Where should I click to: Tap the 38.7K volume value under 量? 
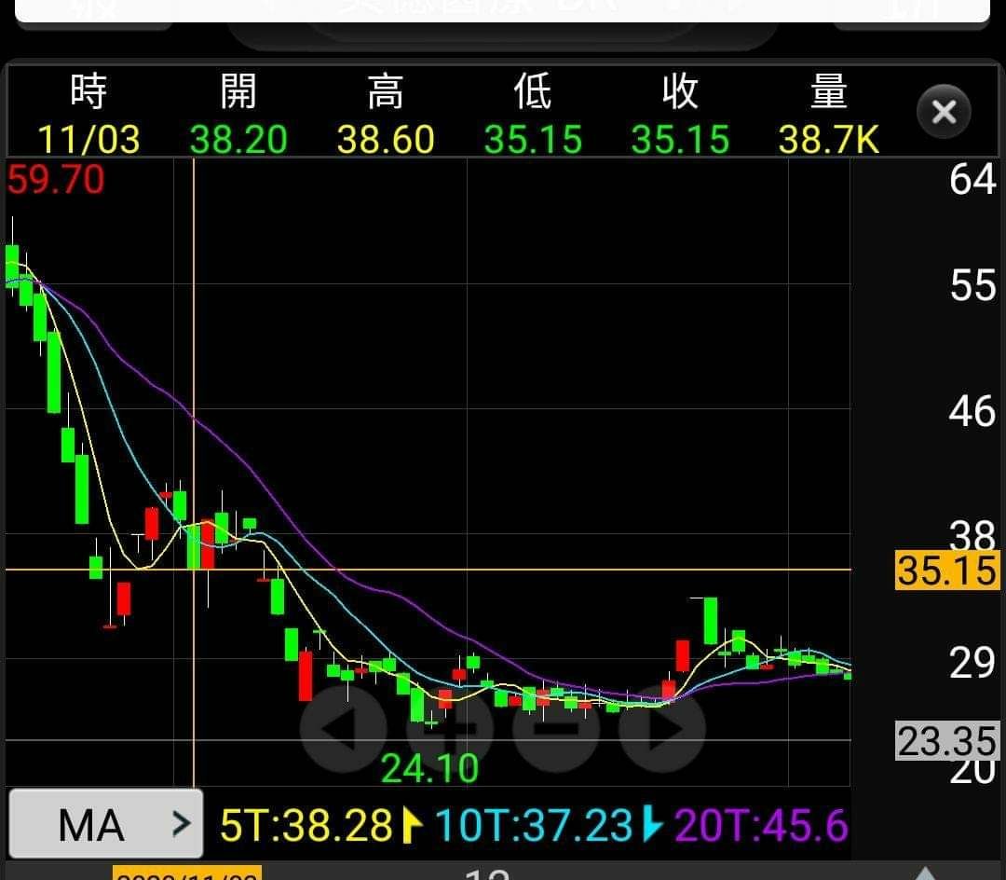[x=828, y=140]
